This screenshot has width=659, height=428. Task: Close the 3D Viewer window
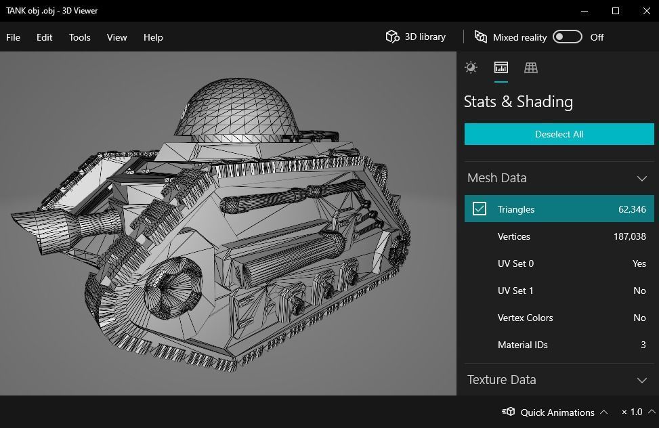click(x=646, y=11)
